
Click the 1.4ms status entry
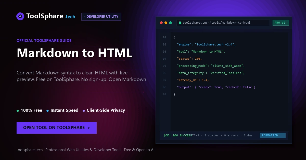coord(248,135)
